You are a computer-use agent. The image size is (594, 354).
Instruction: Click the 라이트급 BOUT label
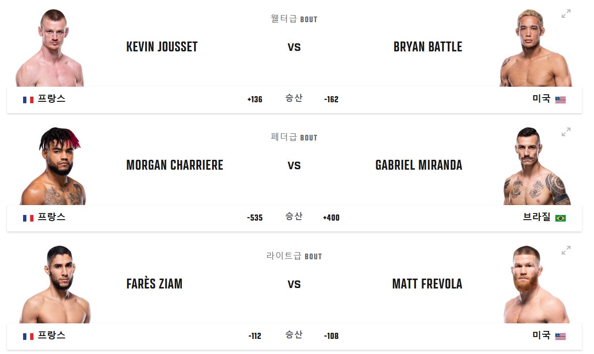(294, 256)
